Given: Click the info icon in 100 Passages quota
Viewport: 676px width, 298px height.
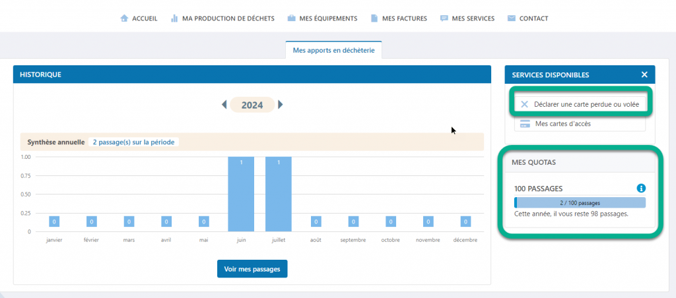Looking at the screenshot, I should (x=640, y=189).
